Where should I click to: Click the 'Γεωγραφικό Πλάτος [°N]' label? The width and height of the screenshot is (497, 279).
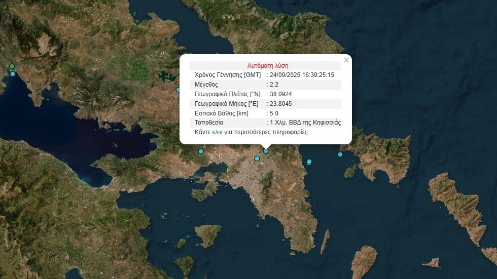point(227,94)
